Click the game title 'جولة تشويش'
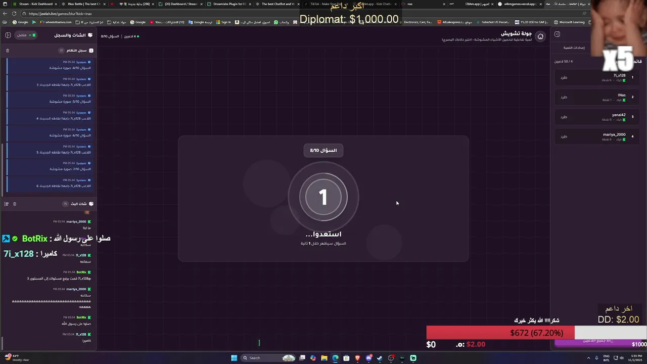The width and height of the screenshot is (647, 364). (516, 33)
